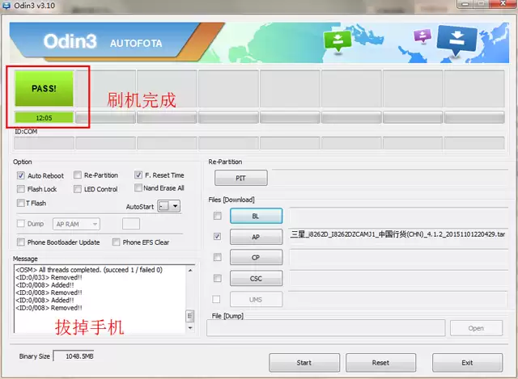Enable the Phone EFS Clear checkbox
The height and width of the screenshot is (379, 518).
coord(117,242)
